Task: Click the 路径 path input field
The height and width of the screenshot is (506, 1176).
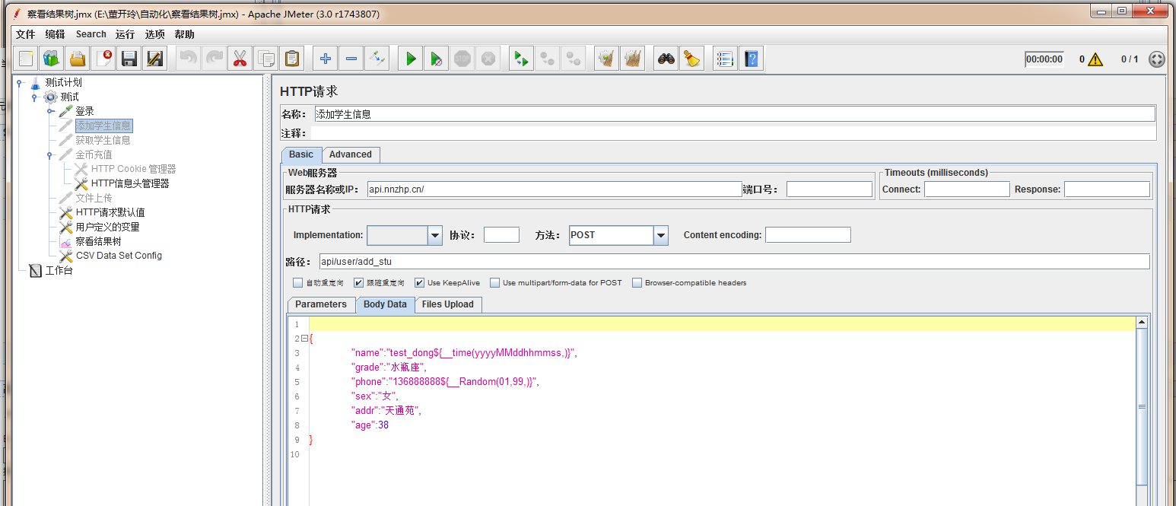Action: [733, 262]
